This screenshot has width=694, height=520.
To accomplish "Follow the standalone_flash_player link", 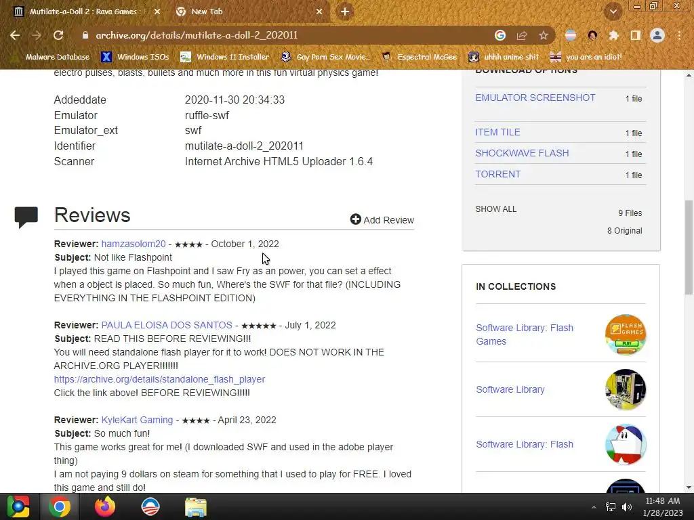I will [x=159, y=379].
